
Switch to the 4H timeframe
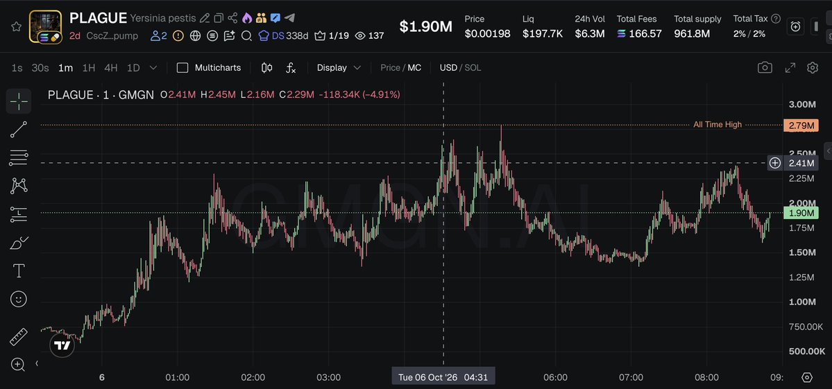point(111,68)
